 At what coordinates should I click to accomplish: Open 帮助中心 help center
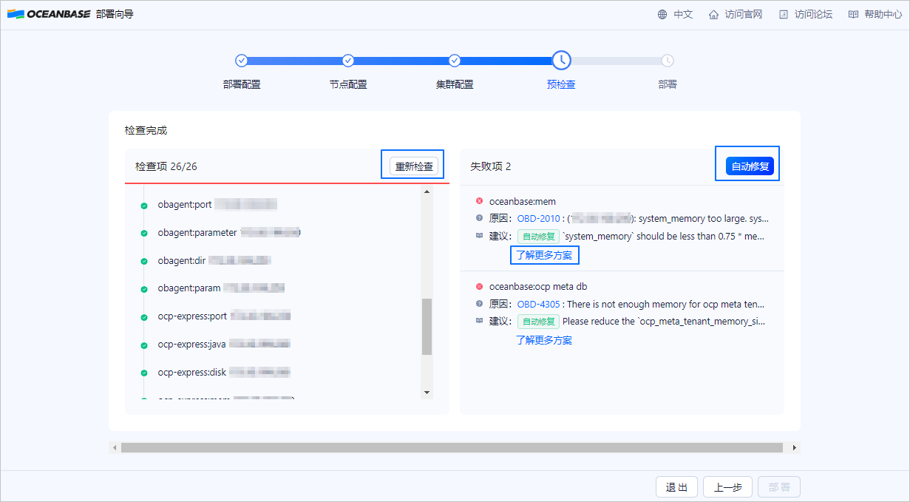point(875,15)
